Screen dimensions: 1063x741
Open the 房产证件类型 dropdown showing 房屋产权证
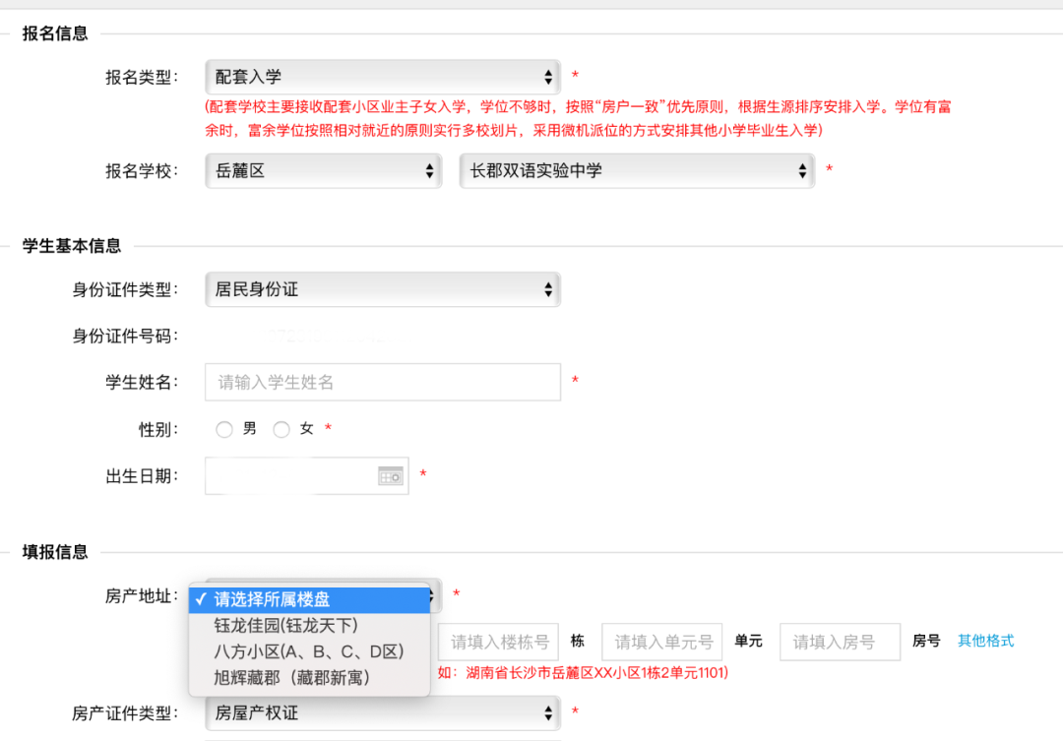tap(382, 712)
